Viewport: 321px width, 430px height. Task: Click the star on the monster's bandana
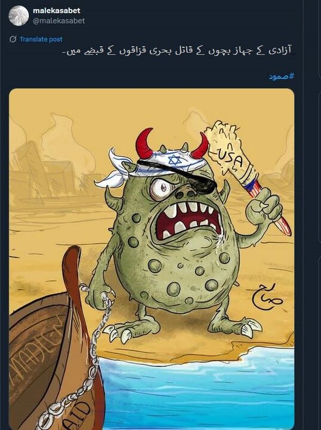click(x=173, y=160)
